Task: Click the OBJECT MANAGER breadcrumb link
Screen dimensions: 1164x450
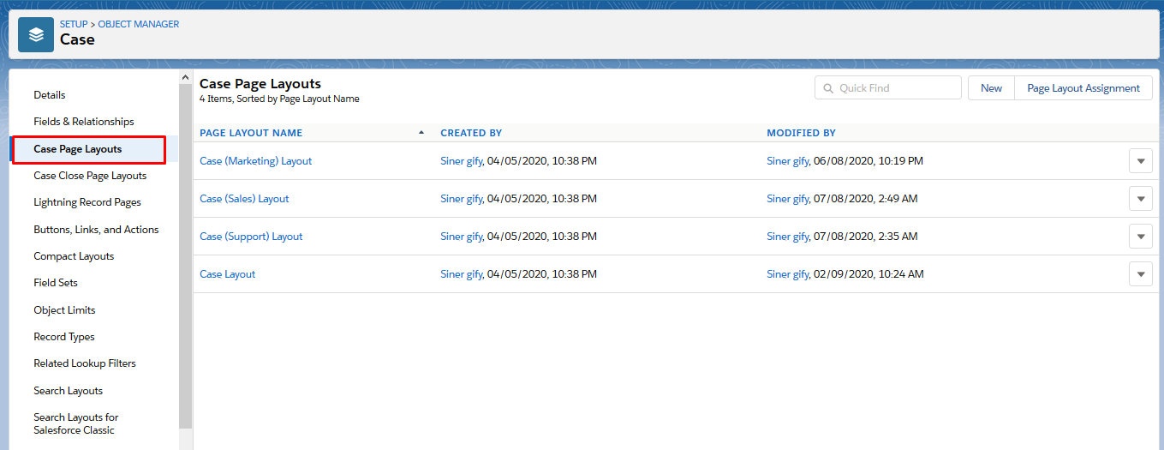Action: click(x=139, y=24)
